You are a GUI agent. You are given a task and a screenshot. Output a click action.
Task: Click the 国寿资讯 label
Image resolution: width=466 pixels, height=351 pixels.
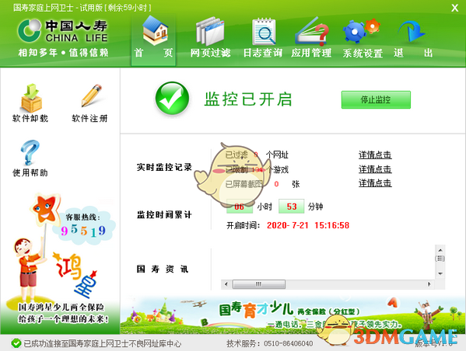click(163, 269)
